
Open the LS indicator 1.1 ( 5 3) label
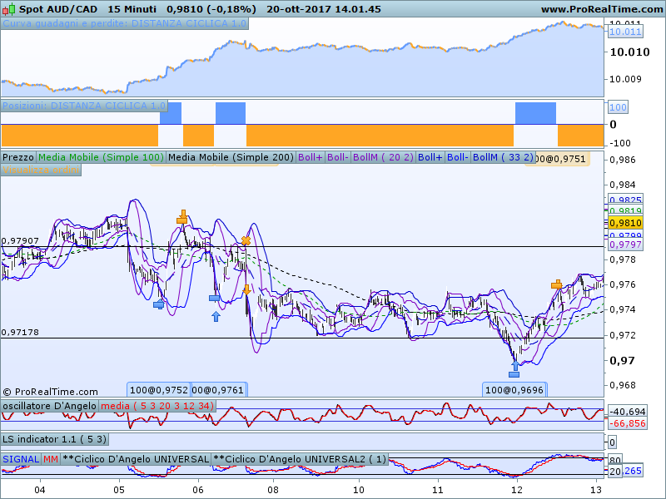coord(54,439)
